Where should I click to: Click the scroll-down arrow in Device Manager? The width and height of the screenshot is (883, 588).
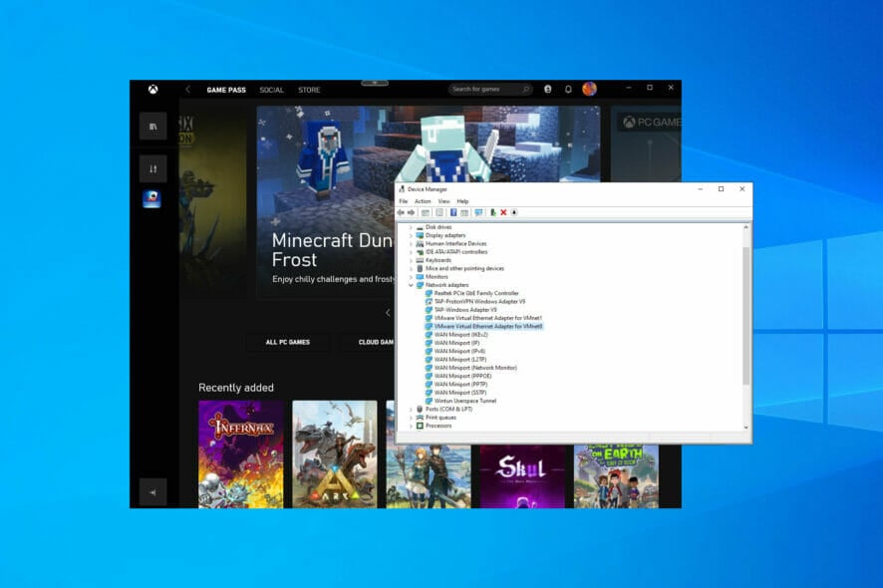[x=746, y=427]
